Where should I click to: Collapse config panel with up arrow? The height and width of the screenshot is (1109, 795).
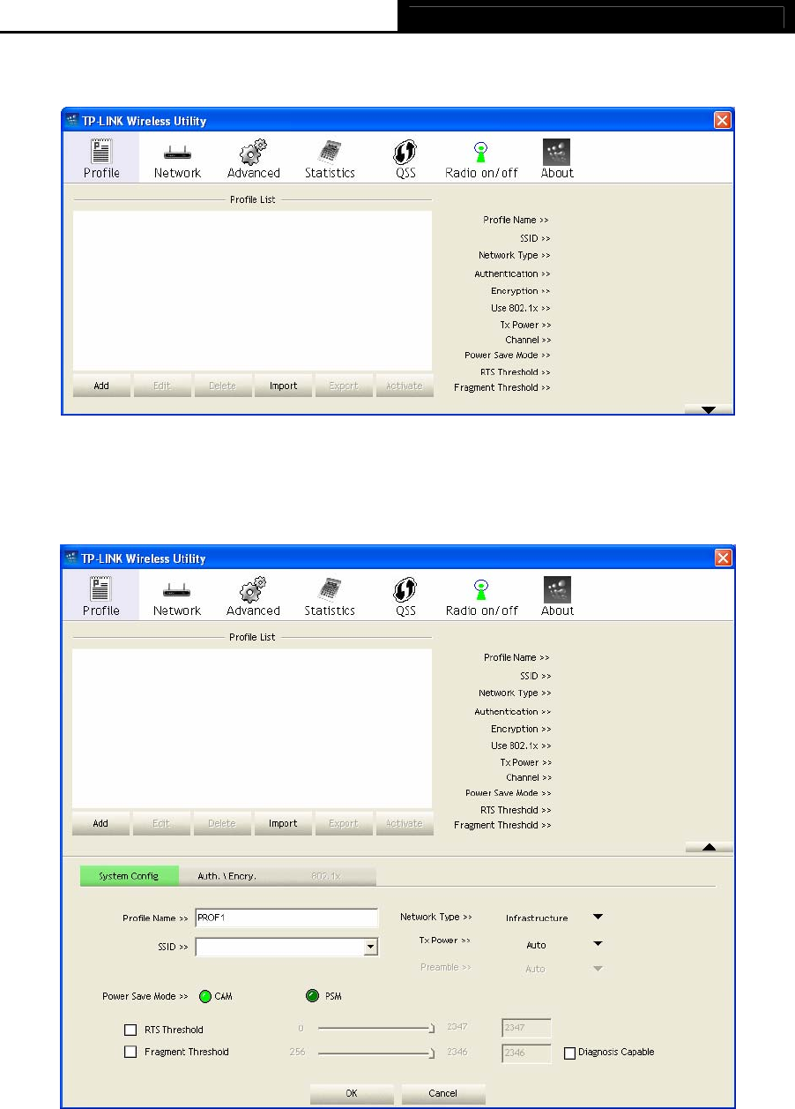point(709,847)
